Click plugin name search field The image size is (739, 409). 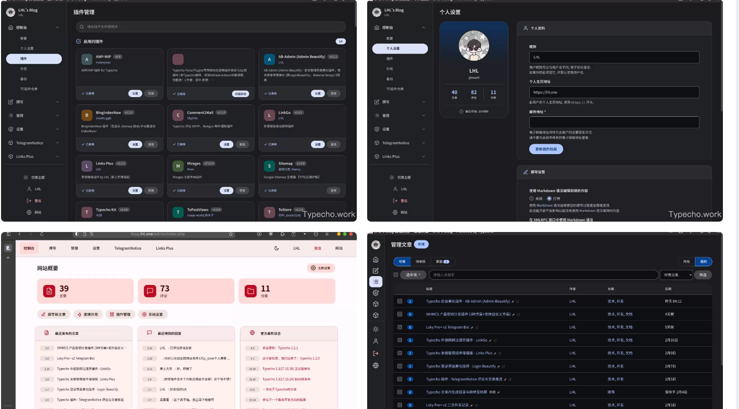coord(211,26)
